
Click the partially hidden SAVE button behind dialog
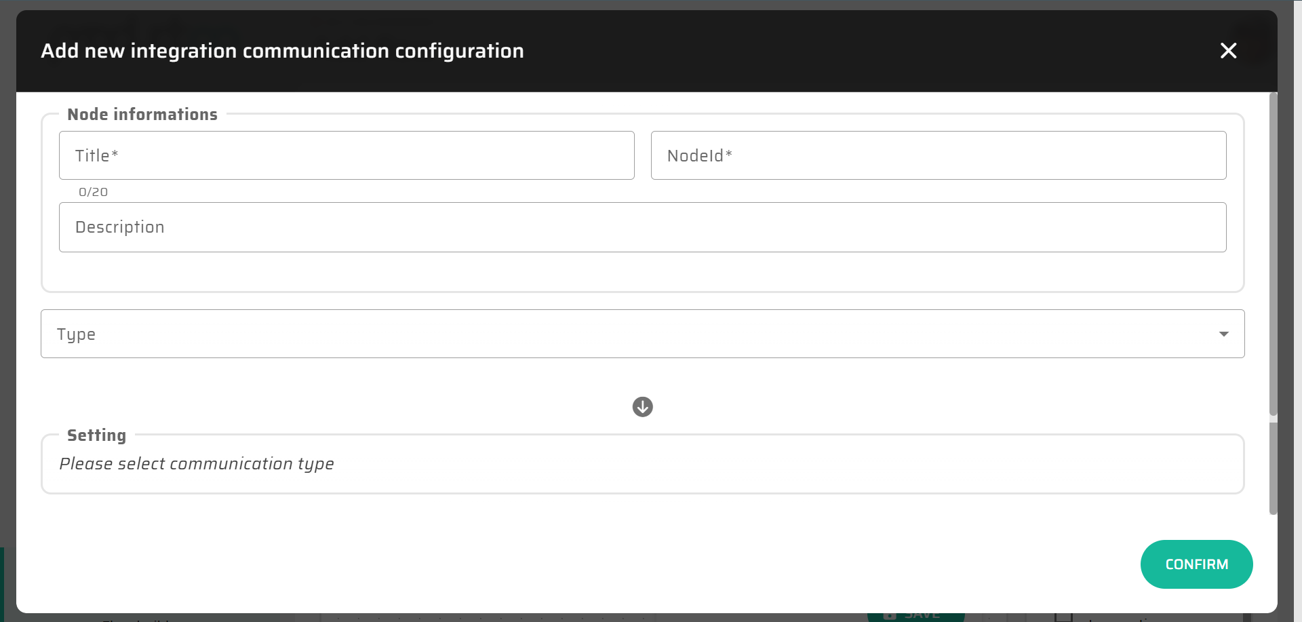pos(915,616)
